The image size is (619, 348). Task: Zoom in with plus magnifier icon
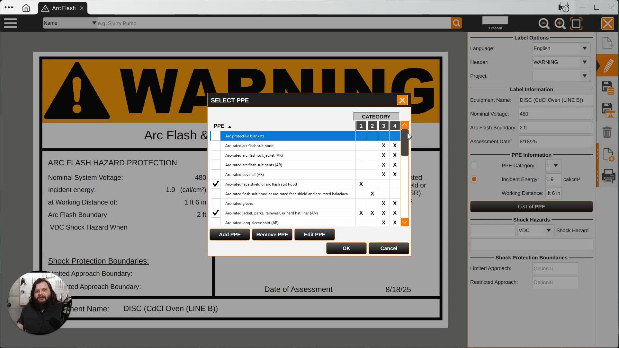[560, 23]
